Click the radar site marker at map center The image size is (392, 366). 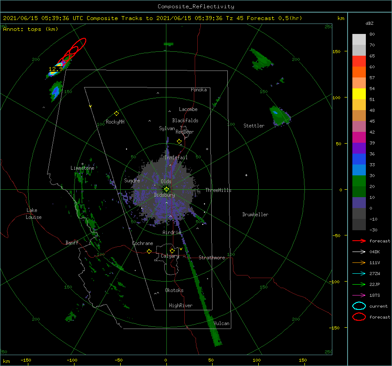[x=166, y=189]
